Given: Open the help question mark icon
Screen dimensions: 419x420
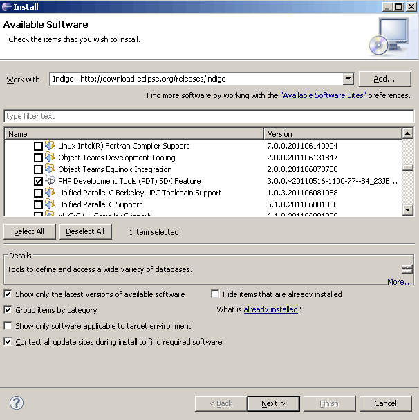Looking at the screenshot, I should (x=17, y=403).
